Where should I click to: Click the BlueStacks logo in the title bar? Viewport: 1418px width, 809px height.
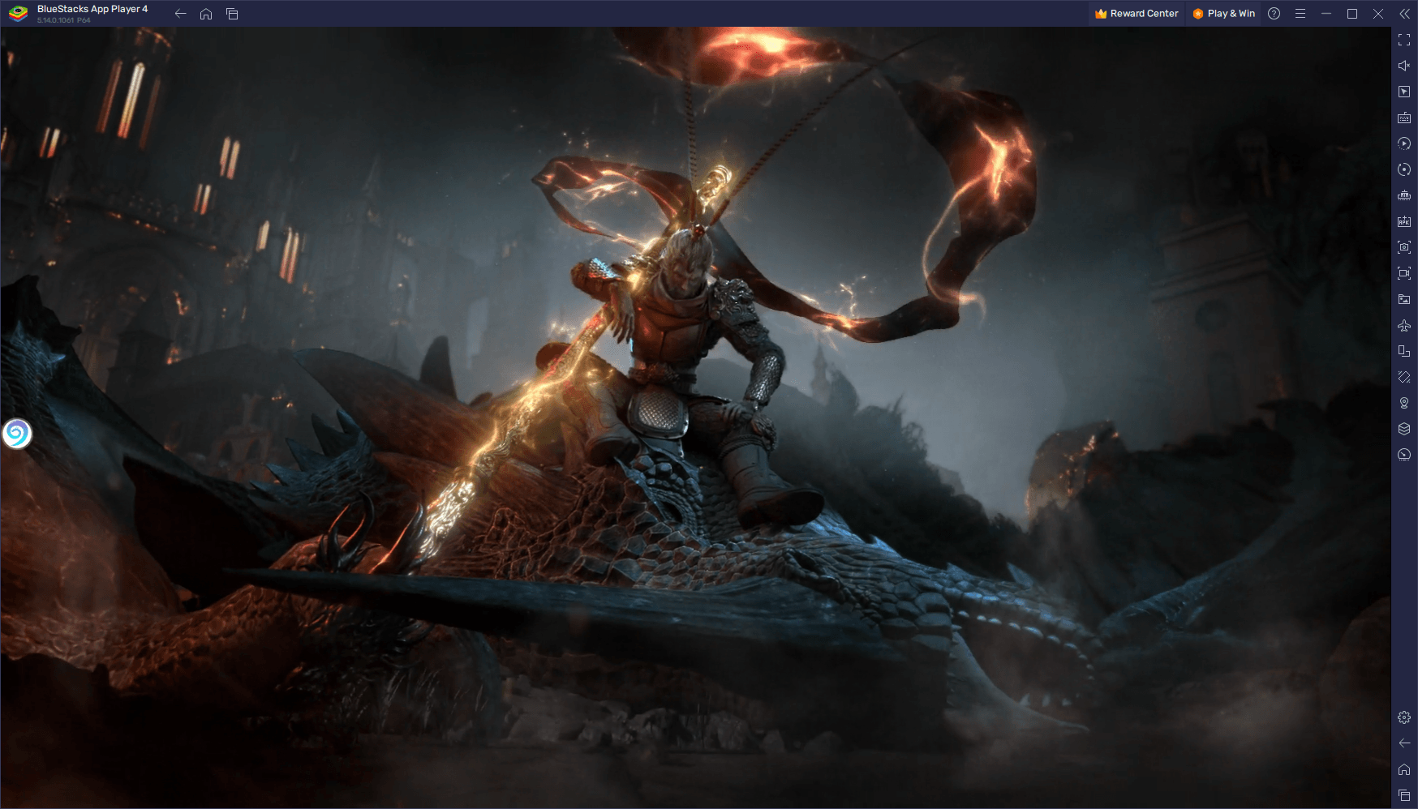point(18,14)
